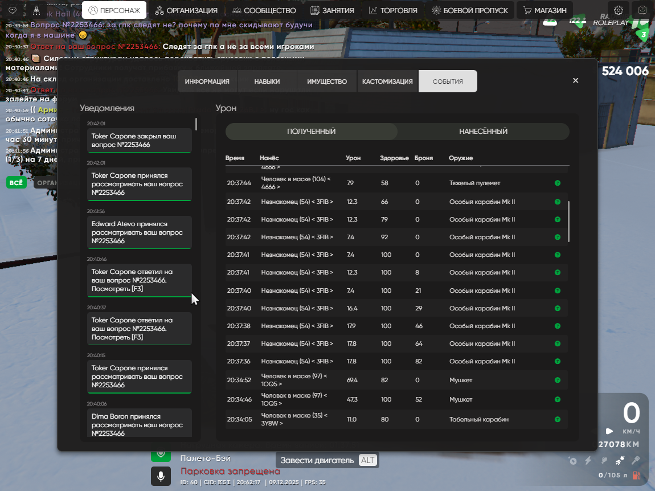Select the Навыки tab
The width and height of the screenshot is (655, 491).
point(267,81)
